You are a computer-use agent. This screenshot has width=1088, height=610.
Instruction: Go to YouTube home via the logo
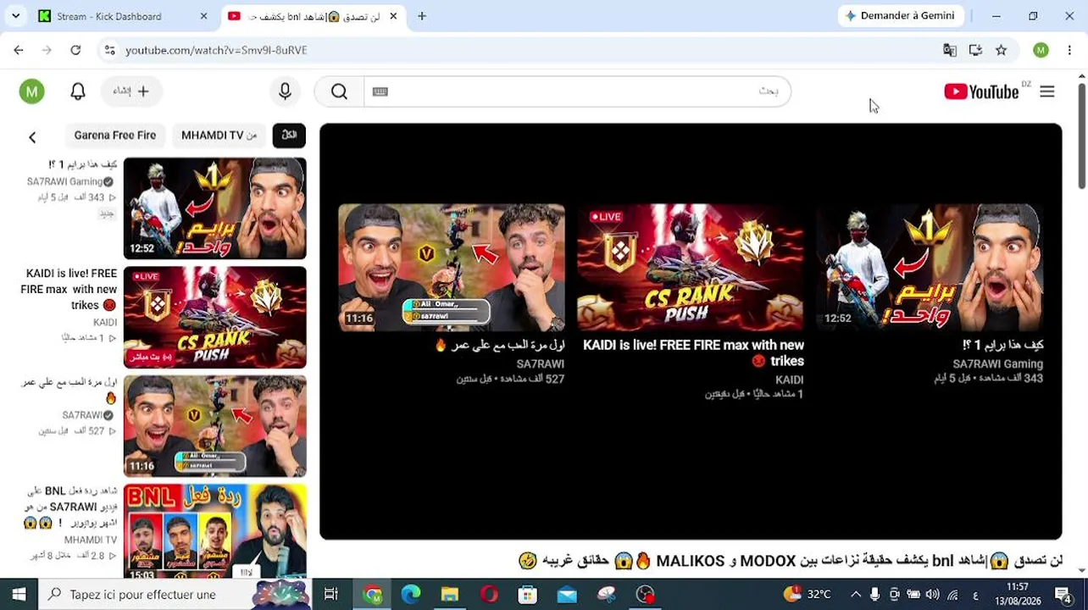click(x=981, y=91)
